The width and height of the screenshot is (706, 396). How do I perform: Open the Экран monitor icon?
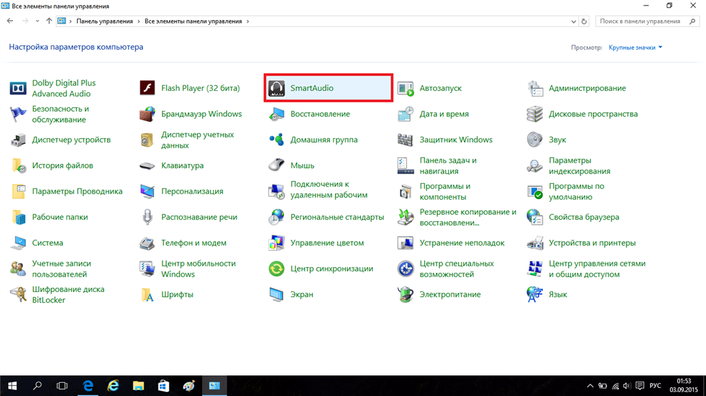(276, 294)
